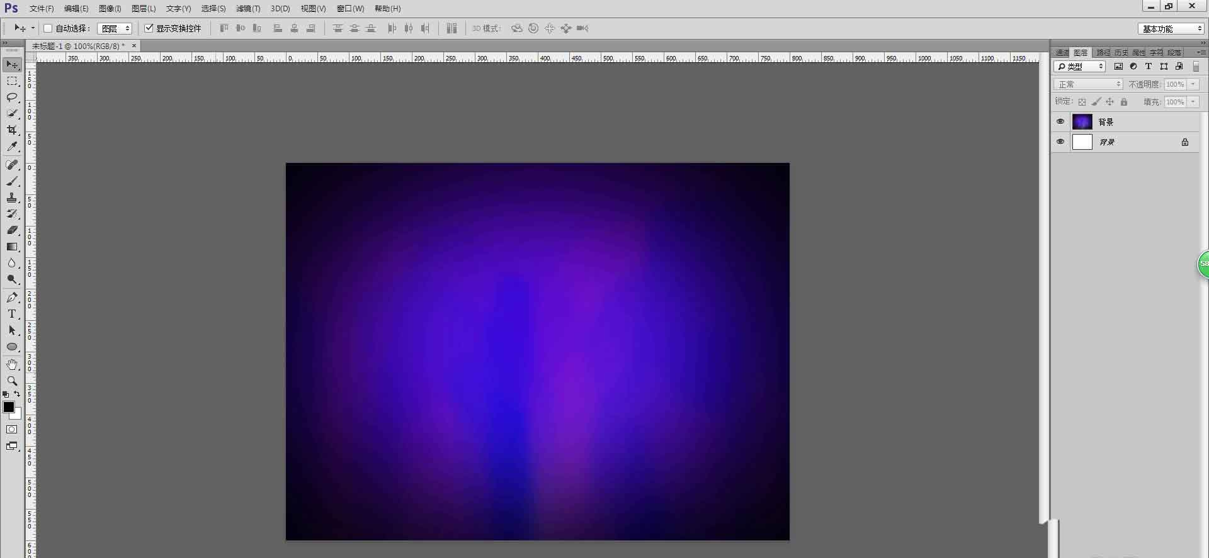Open the 图像(I) menu
Screen dimensions: 1209x558
110,9
